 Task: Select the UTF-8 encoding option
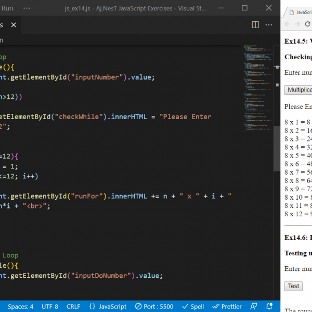pos(50,306)
